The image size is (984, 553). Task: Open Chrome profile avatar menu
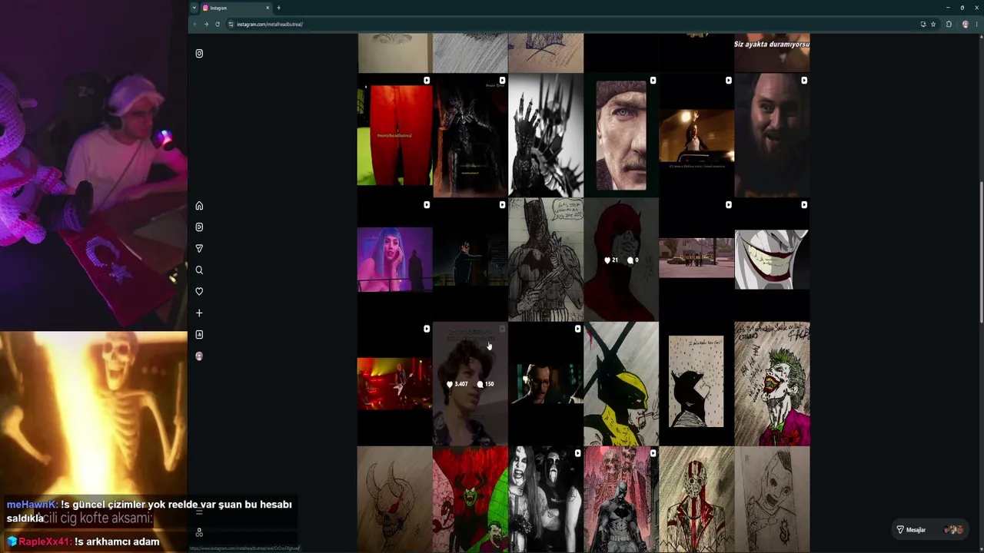(x=966, y=25)
